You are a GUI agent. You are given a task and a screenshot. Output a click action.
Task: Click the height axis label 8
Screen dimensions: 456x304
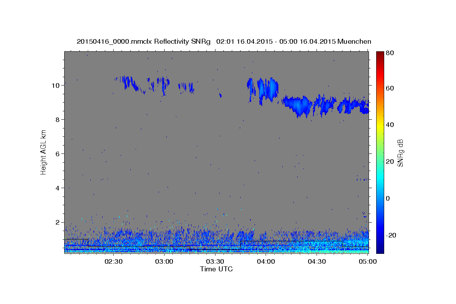57,119
